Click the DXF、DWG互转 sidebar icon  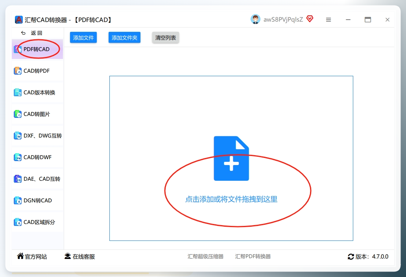pyautogui.click(x=18, y=136)
